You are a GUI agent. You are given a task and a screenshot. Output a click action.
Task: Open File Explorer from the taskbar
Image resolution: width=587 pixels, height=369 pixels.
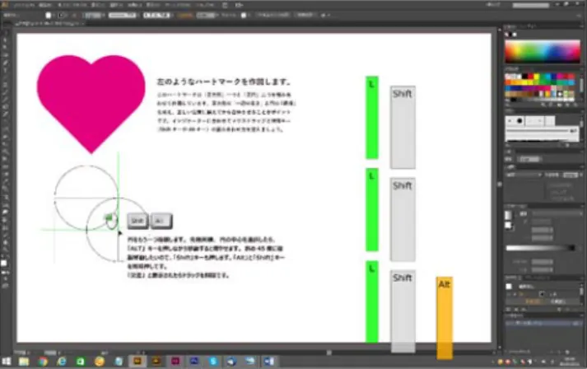[x=24, y=362]
